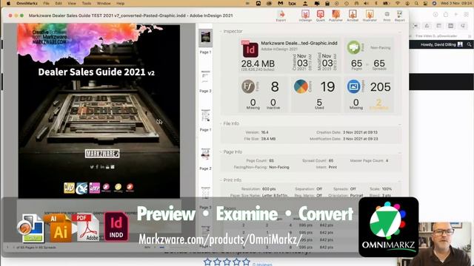
Task: Open Spotlight search in menu bar
Action: pyautogui.click(x=416, y=3)
